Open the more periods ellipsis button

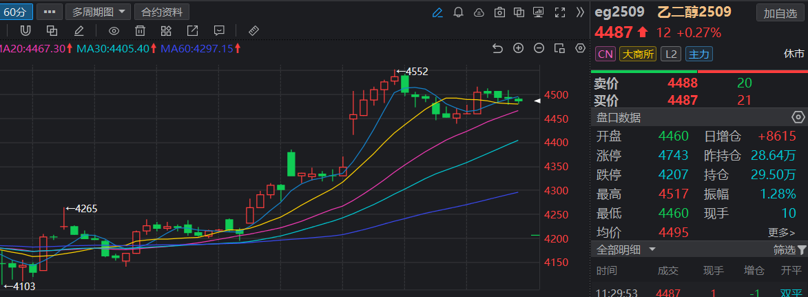coord(50,11)
